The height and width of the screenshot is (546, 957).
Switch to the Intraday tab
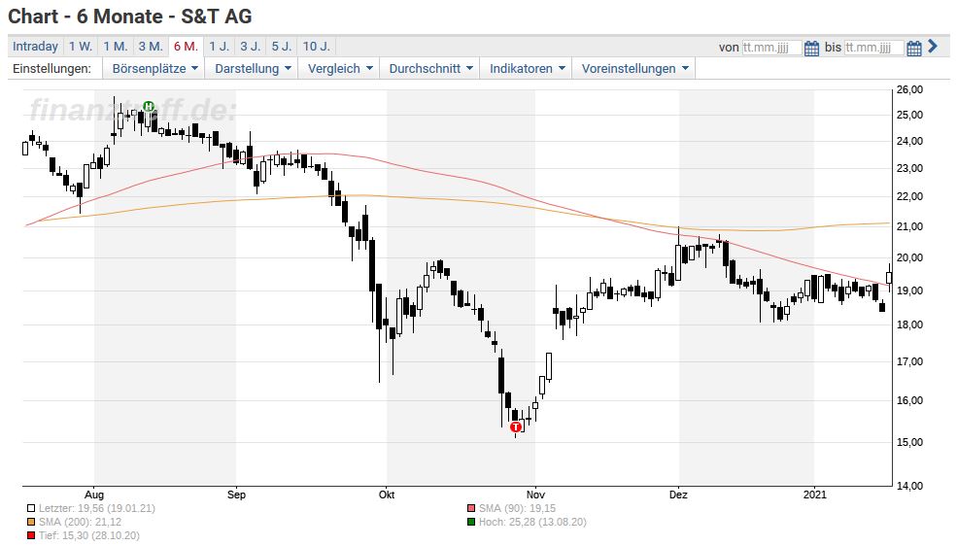(35, 47)
